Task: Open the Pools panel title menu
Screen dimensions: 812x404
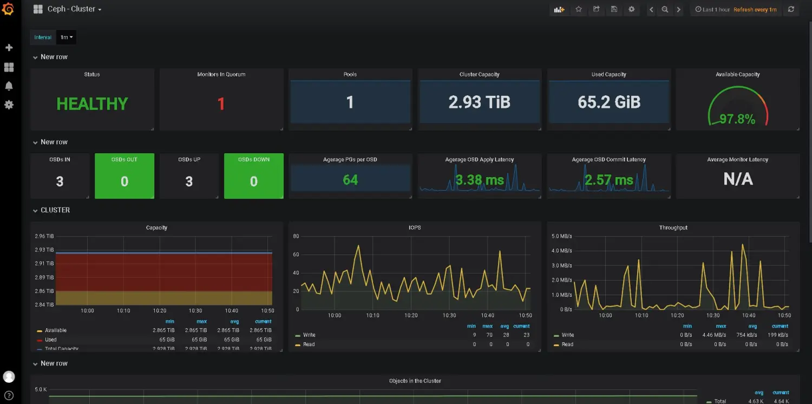Action: click(x=350, y=74)
